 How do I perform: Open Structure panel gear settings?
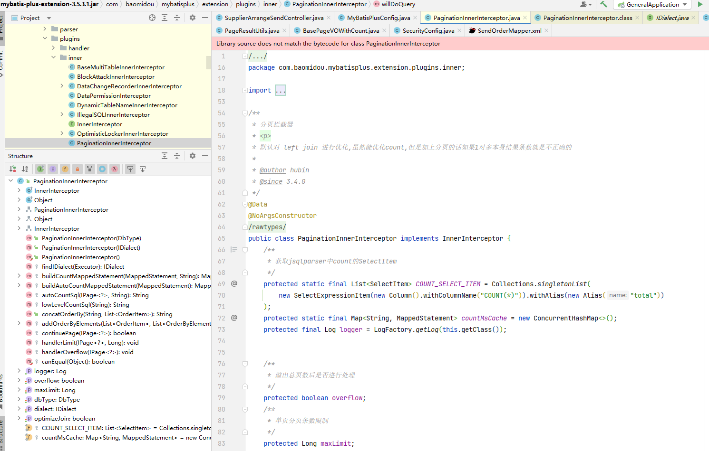193,156
